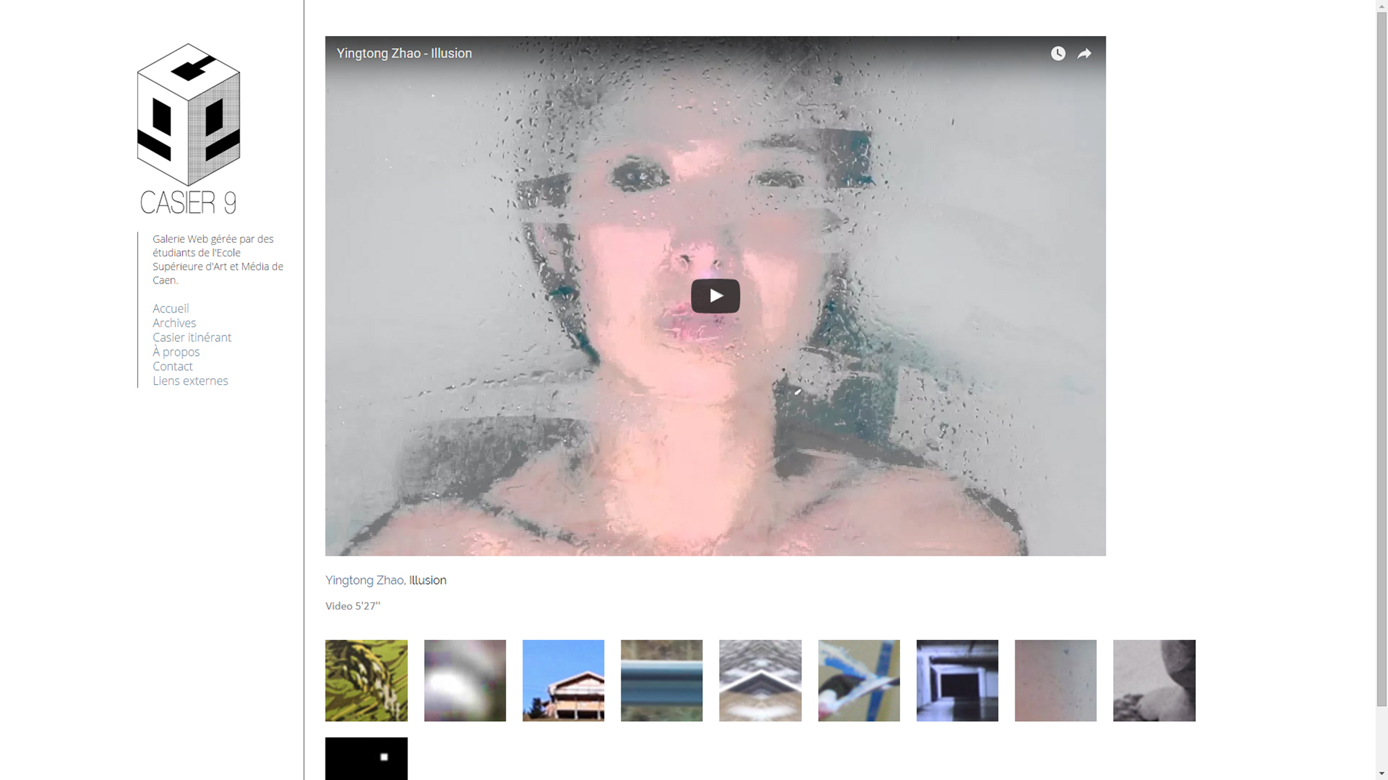This screenshot has height=780, width=1388.
Task: Open the Casier 9 cube logo
Action: [189, 114]
